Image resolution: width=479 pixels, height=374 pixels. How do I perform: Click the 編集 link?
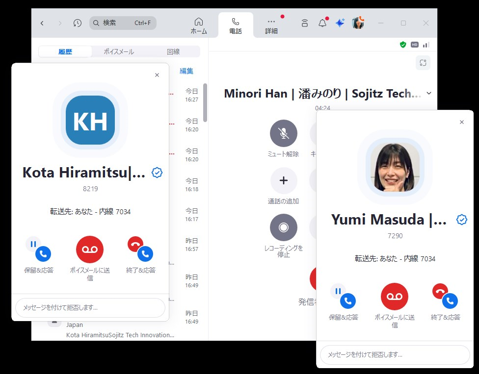pos(186,71)
